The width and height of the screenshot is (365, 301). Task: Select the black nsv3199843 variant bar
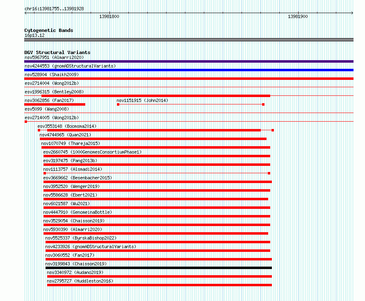(159, 268)
